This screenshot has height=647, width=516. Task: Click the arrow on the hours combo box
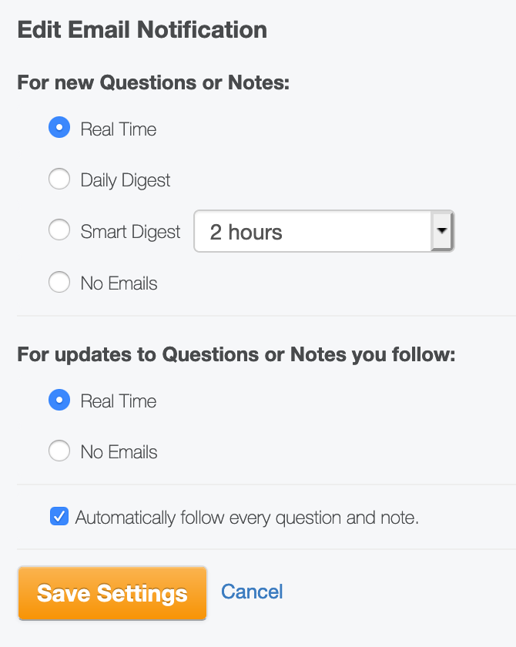442,231
